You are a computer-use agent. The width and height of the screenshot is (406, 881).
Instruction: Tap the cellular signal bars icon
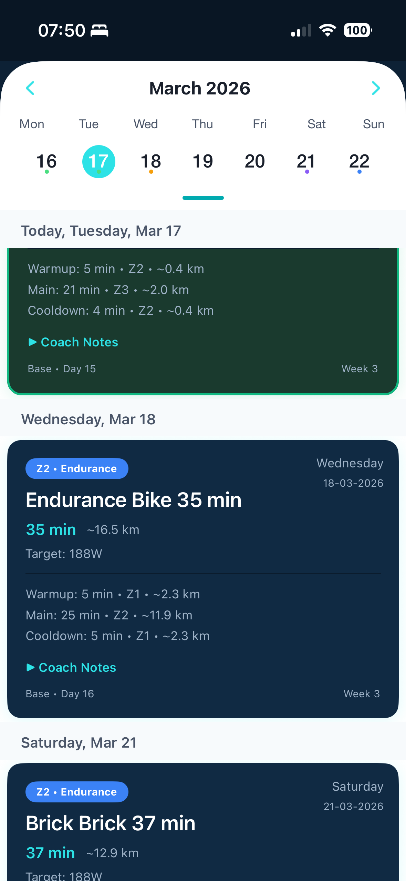click(301, 31)
